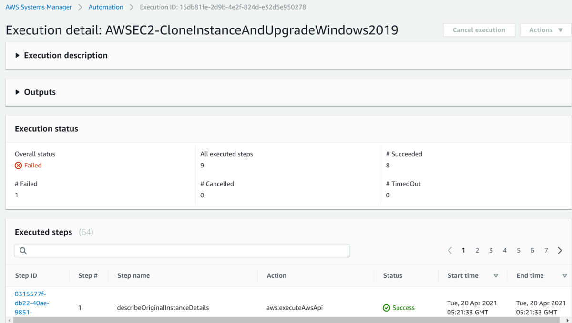Click the Execution status heading
Viewport: 572px width, 323px height.
coord(46,129)
